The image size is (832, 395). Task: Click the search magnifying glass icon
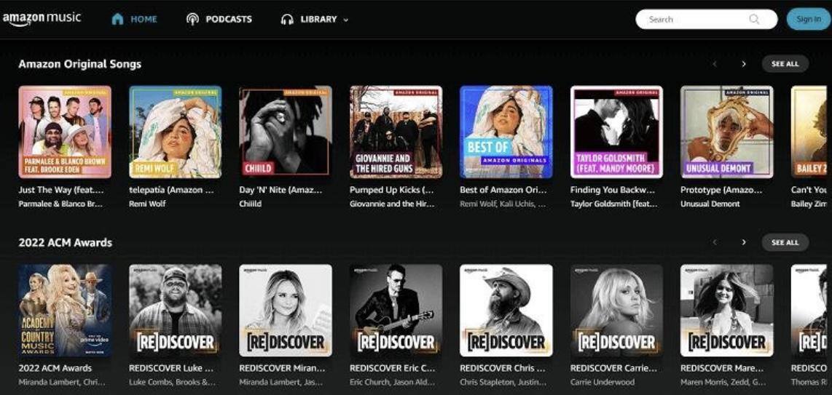[x=754, y=20]
